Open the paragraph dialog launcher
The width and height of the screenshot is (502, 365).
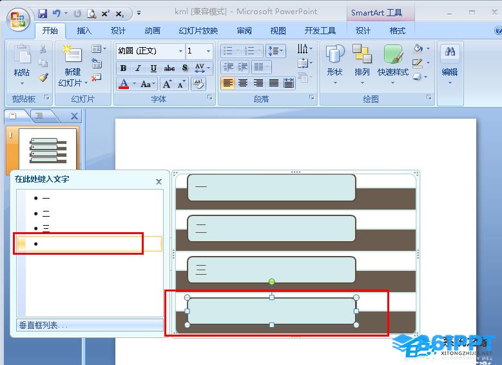pyautogui.click(x=312, y=97)
